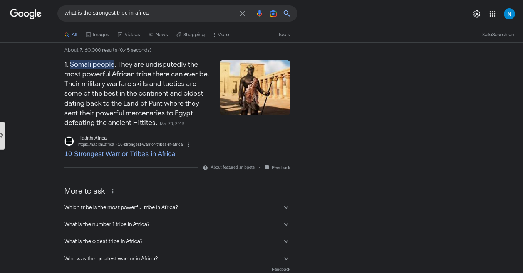Expand 'Who was the greatest warrior' question

pyautogui.click(x=177, y=259)
